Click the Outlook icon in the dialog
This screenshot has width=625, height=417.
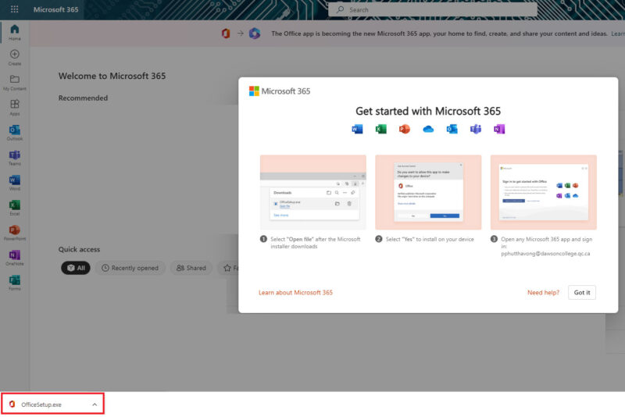[x=452, y=129]
